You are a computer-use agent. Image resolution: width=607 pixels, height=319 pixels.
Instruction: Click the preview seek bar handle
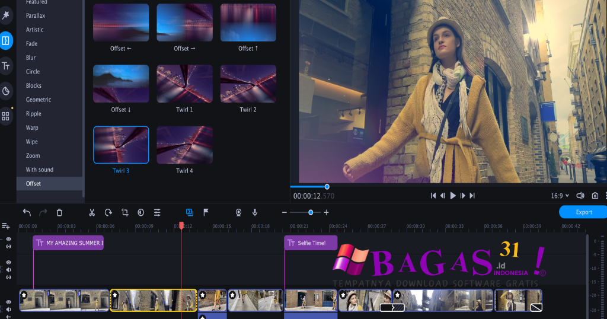(327, 187)
